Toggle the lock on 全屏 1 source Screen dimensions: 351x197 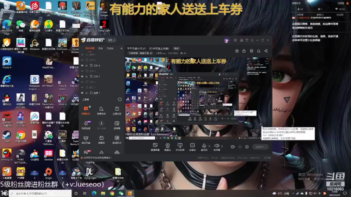point(86,93)
